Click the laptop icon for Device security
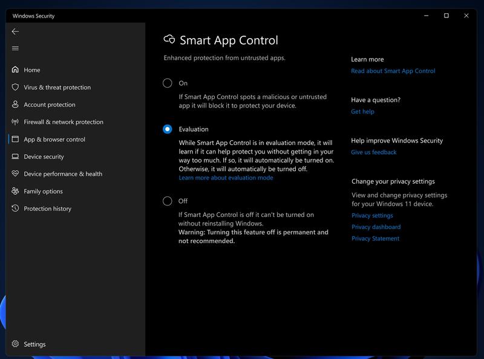The image size is (484, 359). tap(15, 157)
